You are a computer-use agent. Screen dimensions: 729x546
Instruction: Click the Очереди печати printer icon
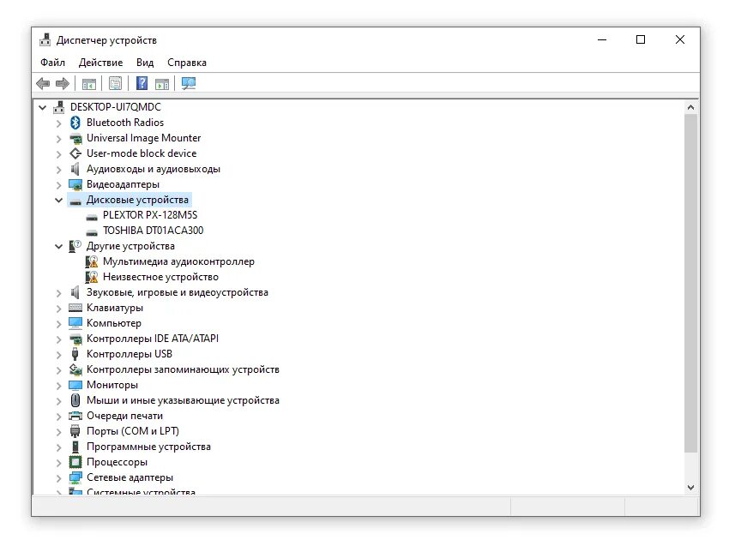[x=75, y=416]
